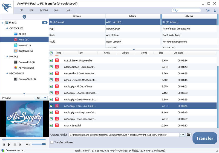This screenshot has width=219, height=153.
Task: Mute the preview volume speaker icon
Action: 28,145
